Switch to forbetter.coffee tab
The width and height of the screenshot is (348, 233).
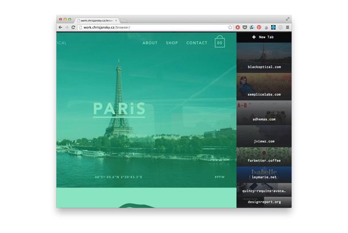[x=264, y=157]
